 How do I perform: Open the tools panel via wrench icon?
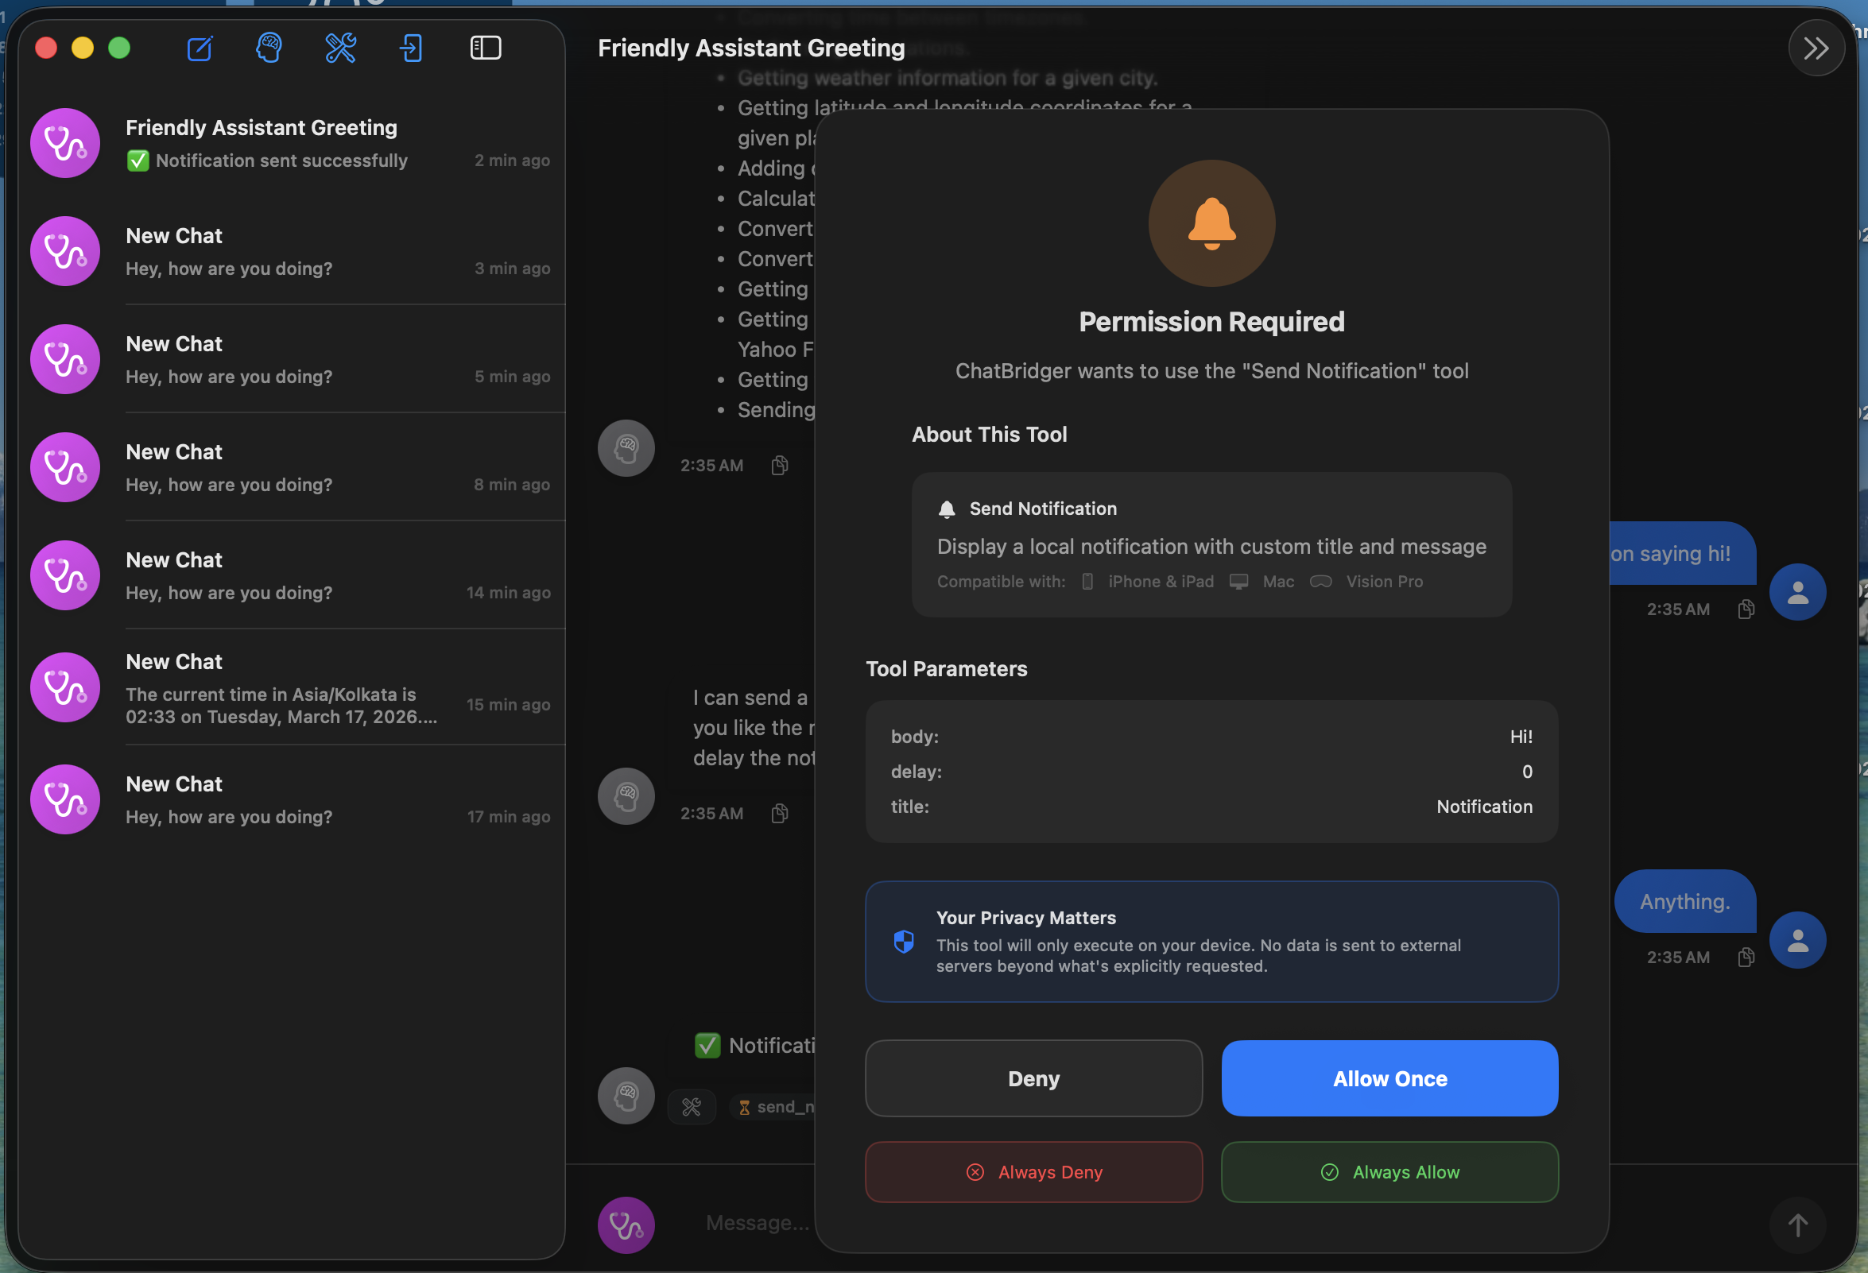(340, 48)
